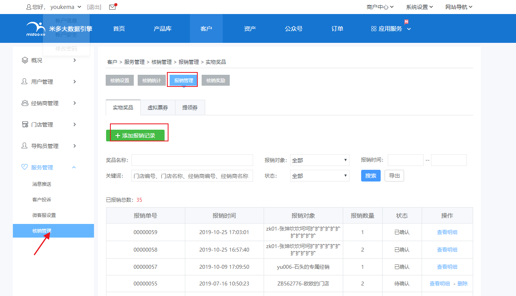Click the ZB562776-欧欧的门店 cell
Screen dimensions: 516x296
click(303, 284)
